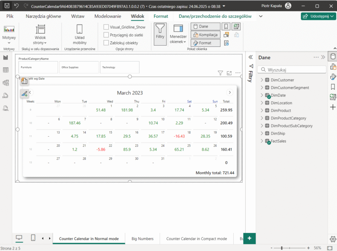Expand the DimCustomer table
Viewport: 337px width, 251px height.
(262, 80)
